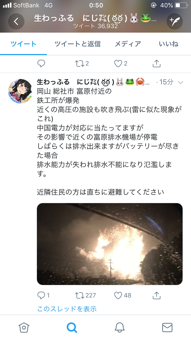Compose a new tweet with feather icon
The width and height of the screenshot is (191, 340).
point(175,21)
